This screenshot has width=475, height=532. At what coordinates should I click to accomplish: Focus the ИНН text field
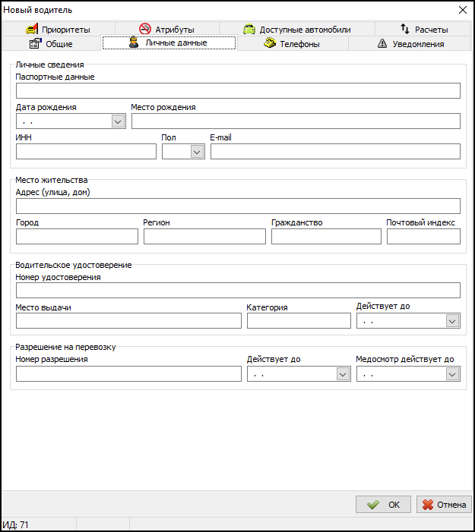[86, 152]
